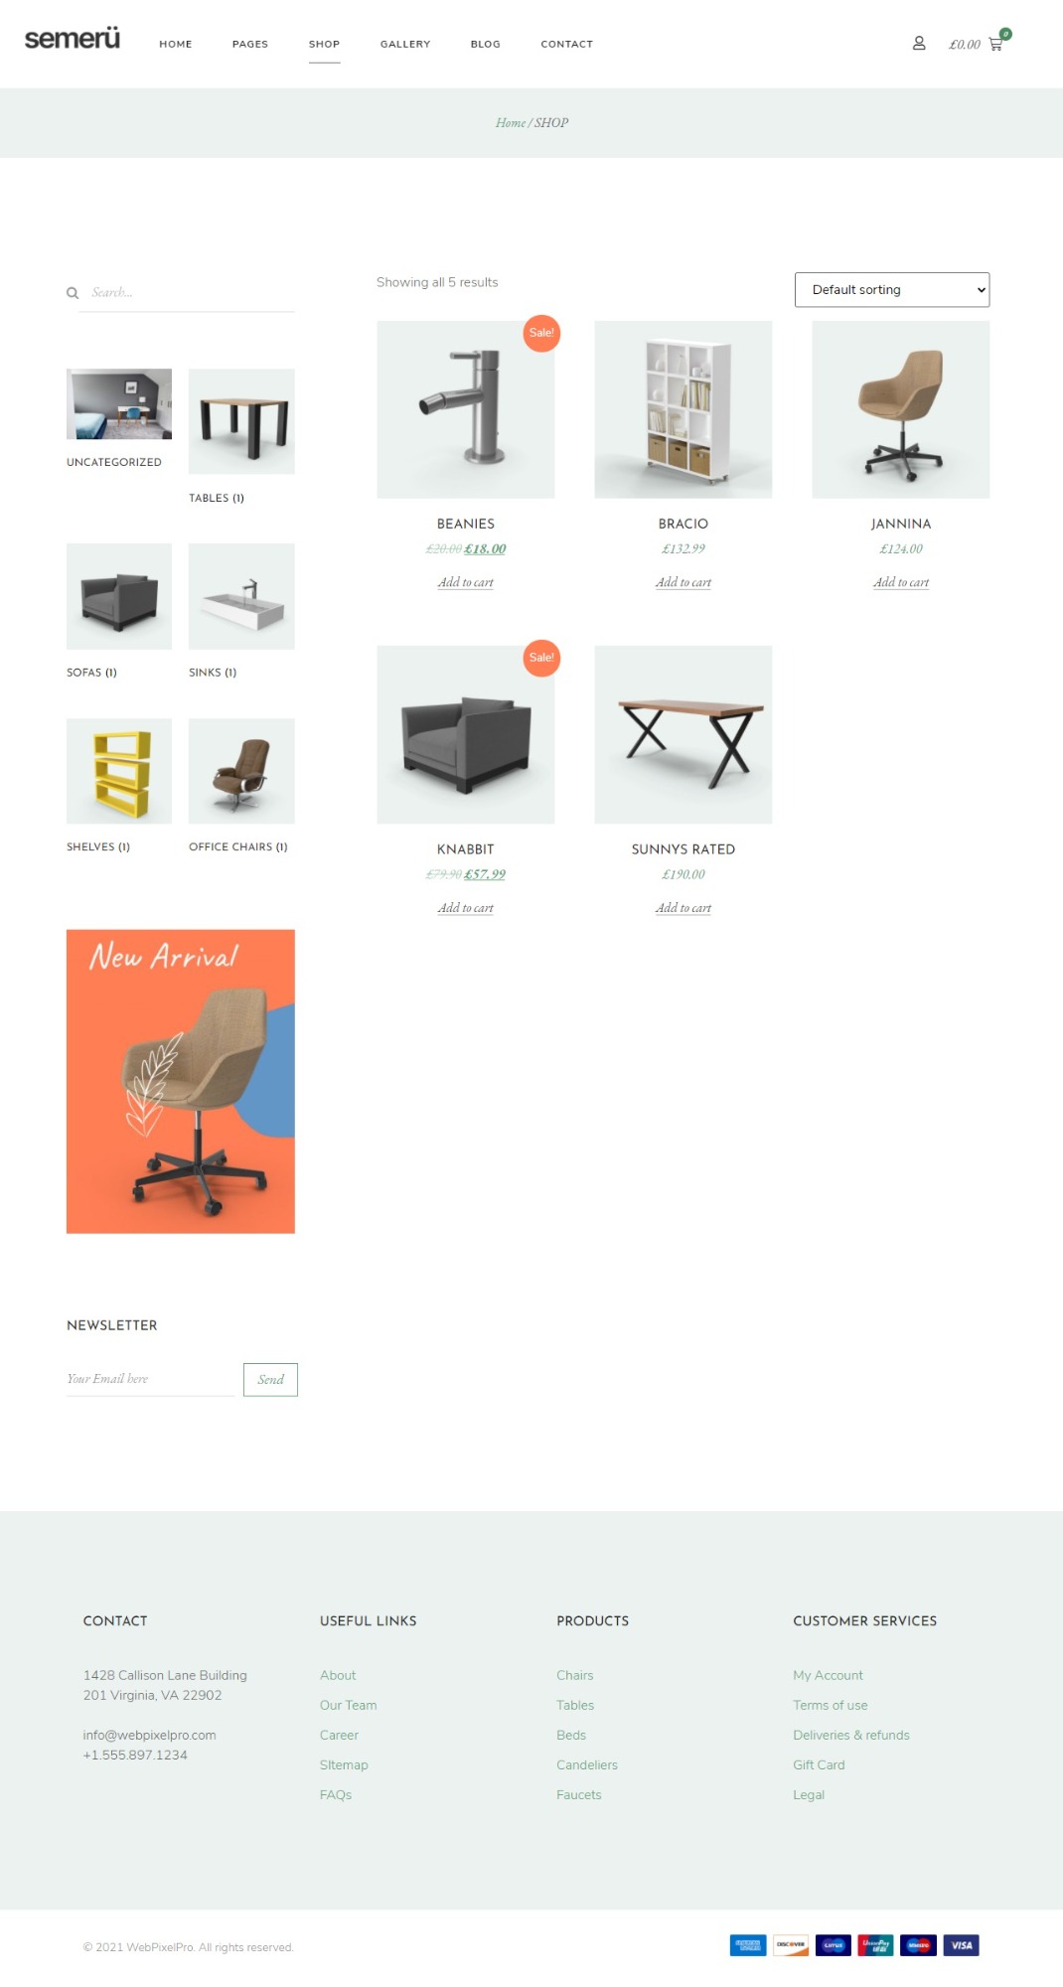This screenshot has width=1063, height=1987.
Task: Click the Sale badge on Beanies
Action: coord(541,333)
